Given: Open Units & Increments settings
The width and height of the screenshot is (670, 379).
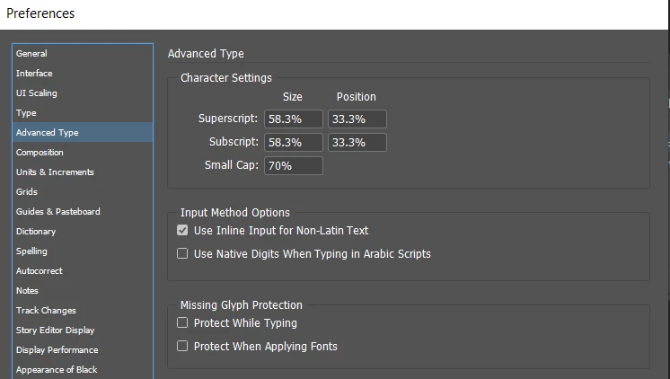Looking at the screenshot, I should tap(55, 172).
